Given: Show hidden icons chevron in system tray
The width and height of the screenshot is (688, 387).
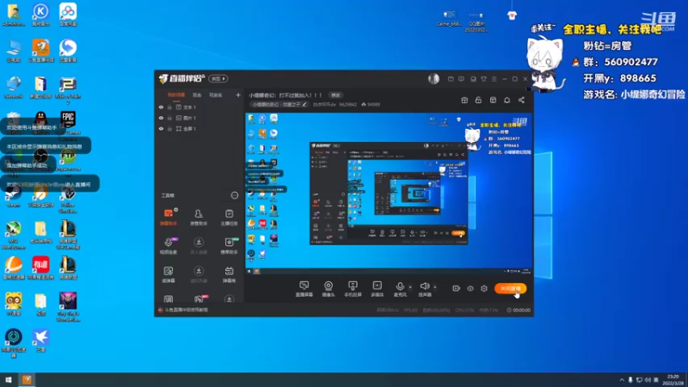Looking at the screenshot, I should point(621,380).
